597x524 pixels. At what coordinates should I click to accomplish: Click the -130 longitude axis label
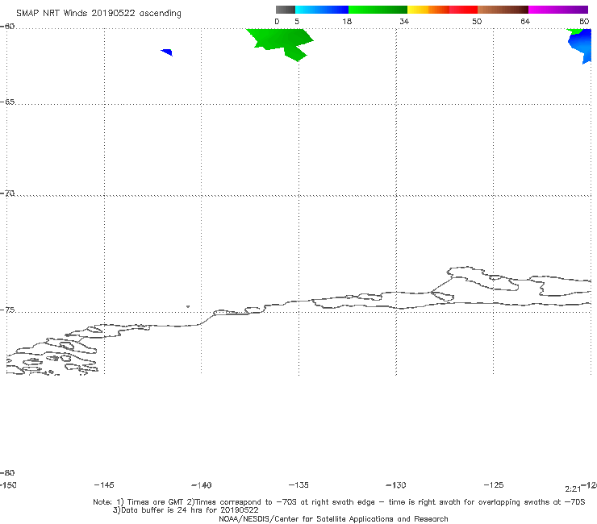pos(396,484)
